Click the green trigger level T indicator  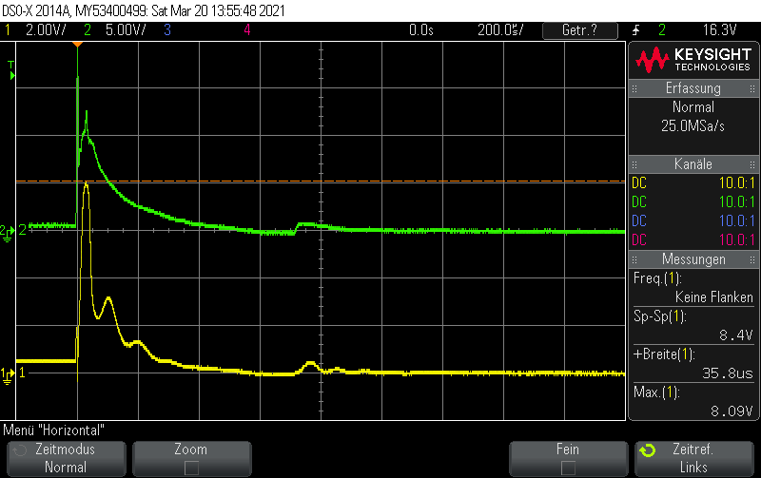click(x=11, y=70)
